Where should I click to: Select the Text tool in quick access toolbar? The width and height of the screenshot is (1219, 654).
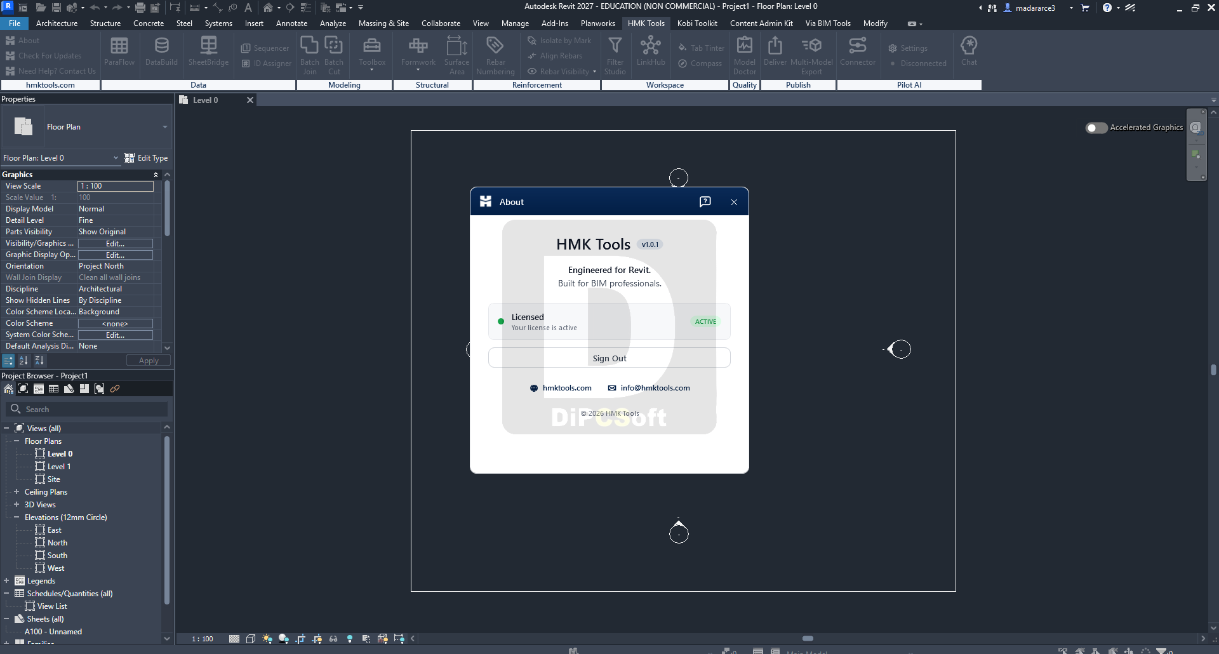coord(248,8)
